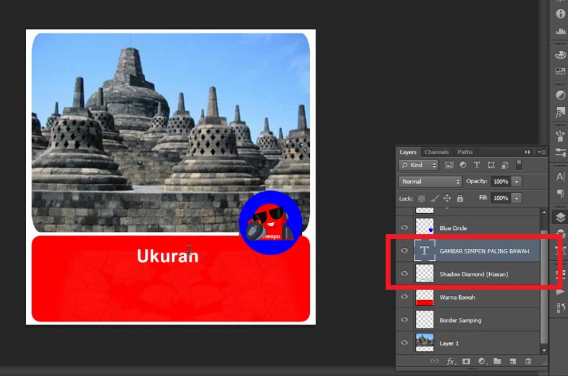Click the new group folder icon
Screen dimensions: 568x376
[497, 361]
